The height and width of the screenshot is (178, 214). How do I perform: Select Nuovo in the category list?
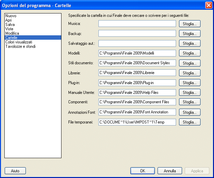[33, 16]
